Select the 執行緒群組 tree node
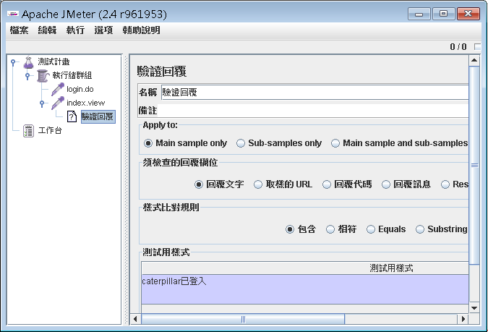This screenshot has height=332, width=488. tap(72, 75)
